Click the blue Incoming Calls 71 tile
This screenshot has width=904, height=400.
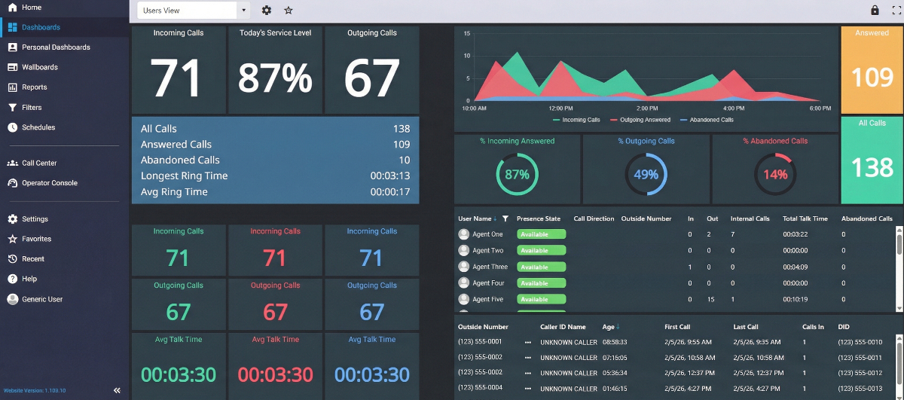click(x=372, y=250)
